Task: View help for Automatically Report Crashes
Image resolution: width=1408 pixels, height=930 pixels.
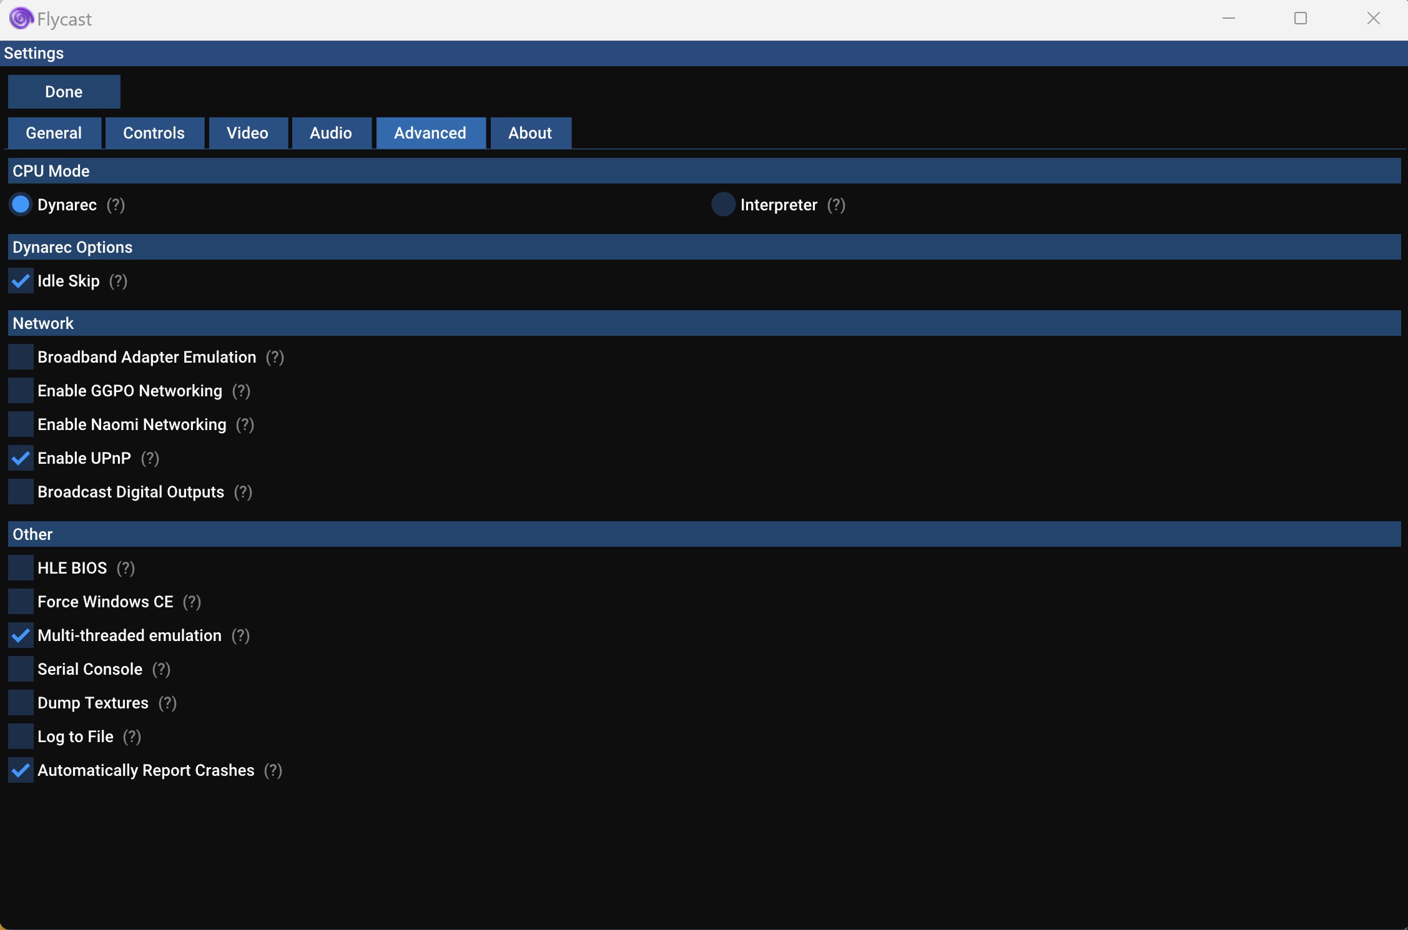Action: [272, 770]
